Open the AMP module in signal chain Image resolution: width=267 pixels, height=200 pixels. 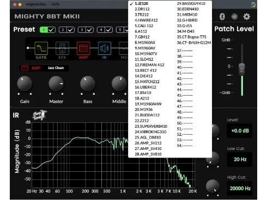coord(83,48)
